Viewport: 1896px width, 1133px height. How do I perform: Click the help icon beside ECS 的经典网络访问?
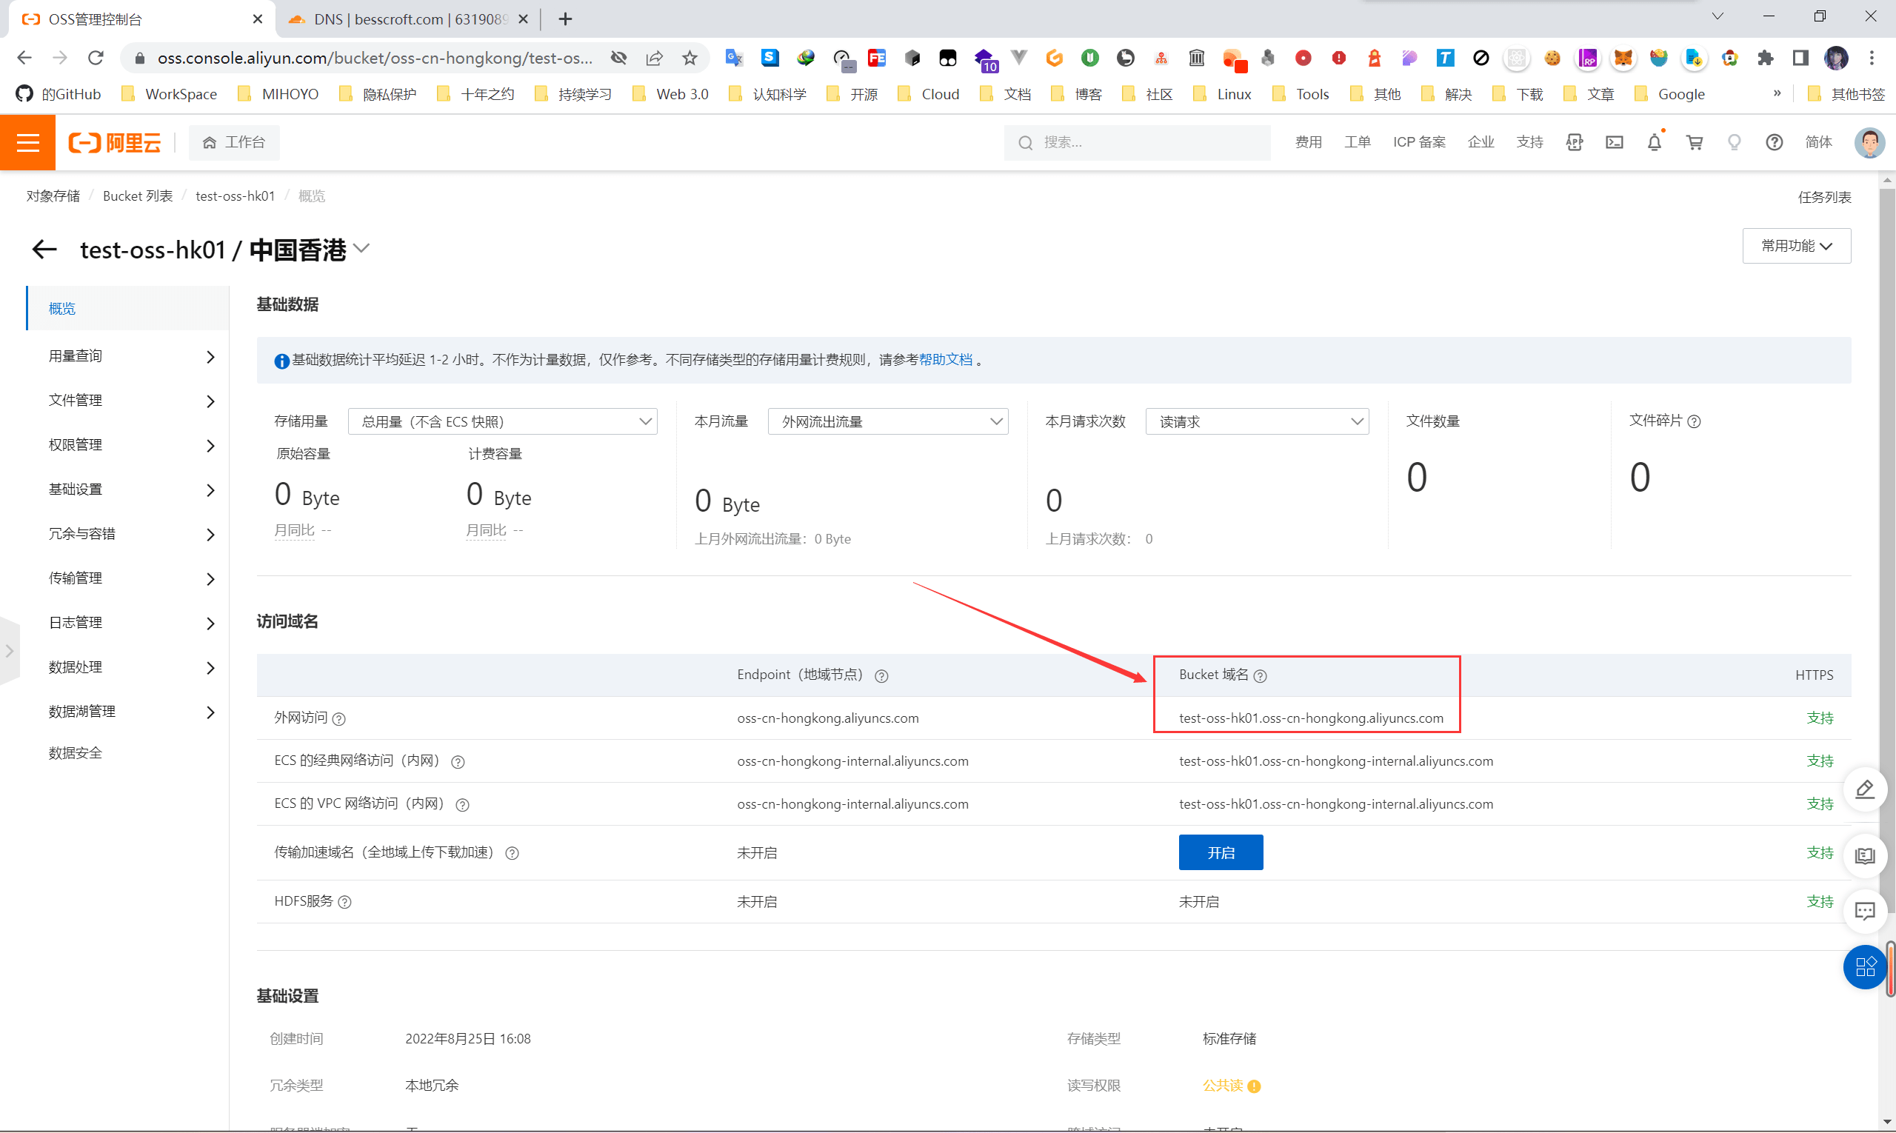click(x=458, y=762)
